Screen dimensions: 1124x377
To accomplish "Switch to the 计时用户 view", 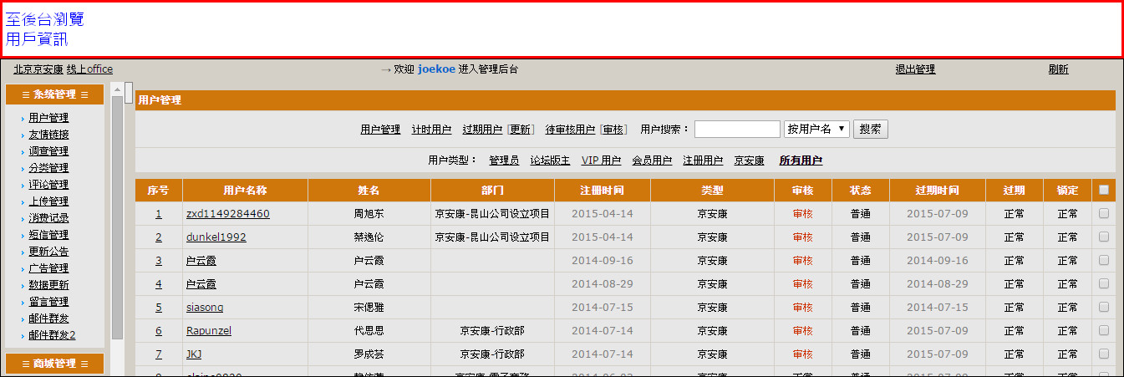I will coord(431,130).
